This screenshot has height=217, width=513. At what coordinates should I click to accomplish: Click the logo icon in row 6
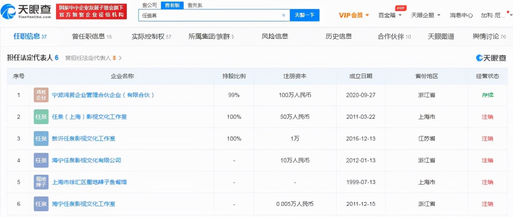[41, 204]
